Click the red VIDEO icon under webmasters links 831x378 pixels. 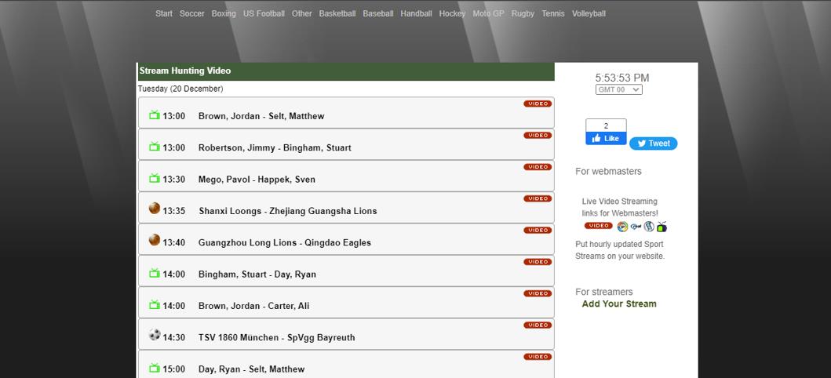point(599,226)
